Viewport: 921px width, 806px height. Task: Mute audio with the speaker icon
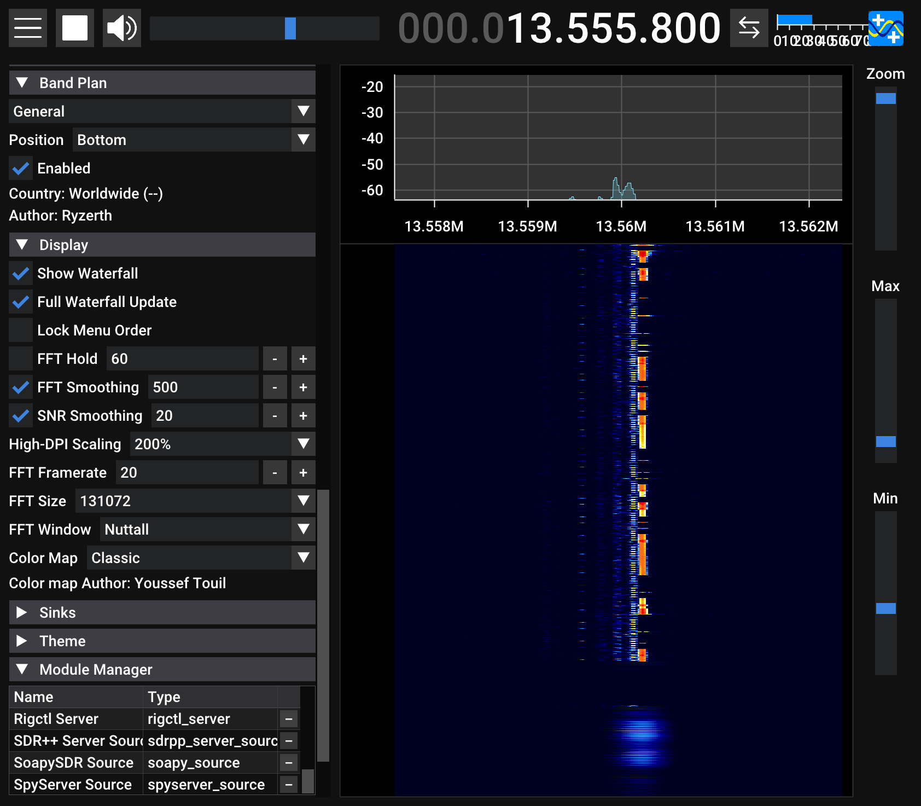(122, 28)
